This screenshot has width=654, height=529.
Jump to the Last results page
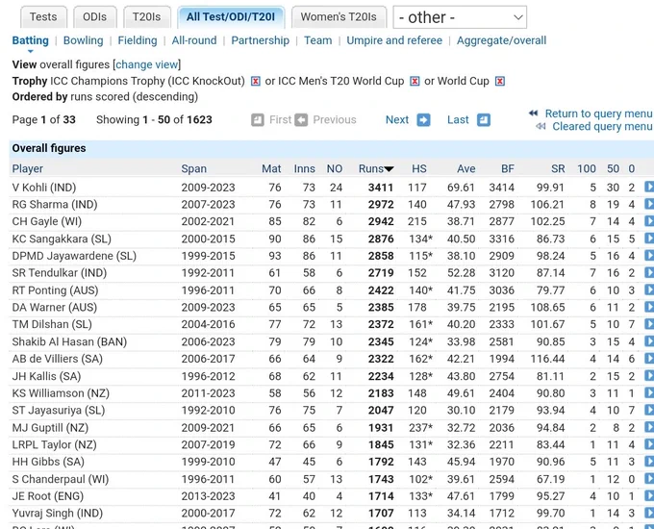pyautogui.click(x=458, y=120)
